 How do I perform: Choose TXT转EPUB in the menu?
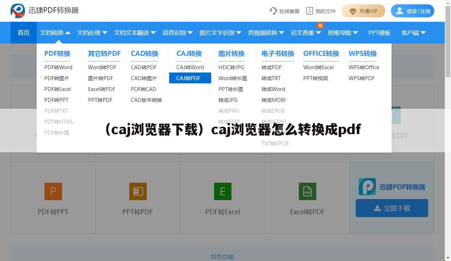click(x=275, y=143)
